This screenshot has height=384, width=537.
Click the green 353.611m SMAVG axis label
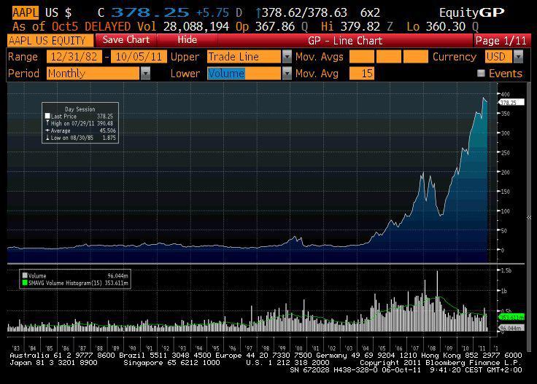click(511, 317)
